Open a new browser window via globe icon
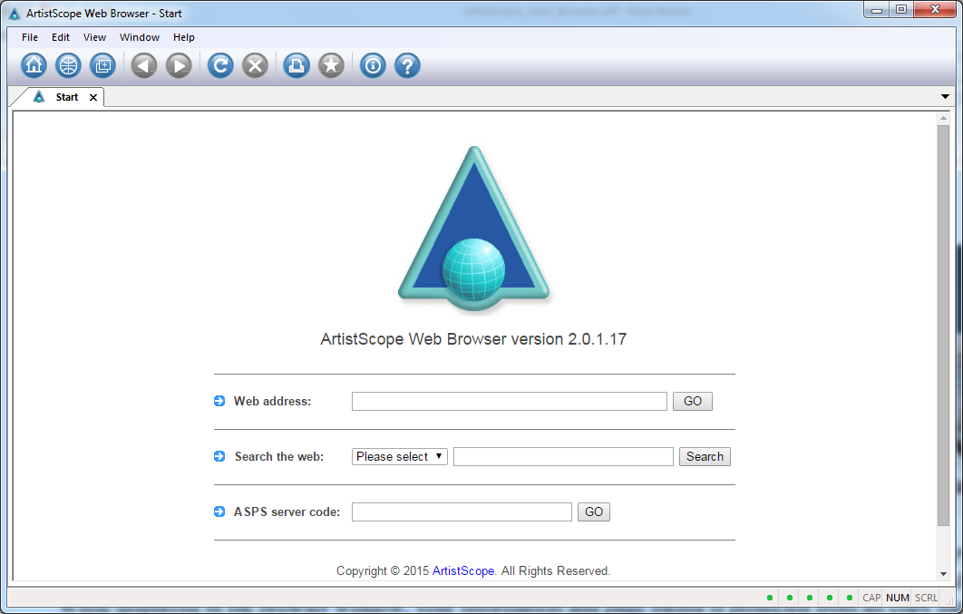This screenshot has height=614, width=963. click(x=68, y=65)
